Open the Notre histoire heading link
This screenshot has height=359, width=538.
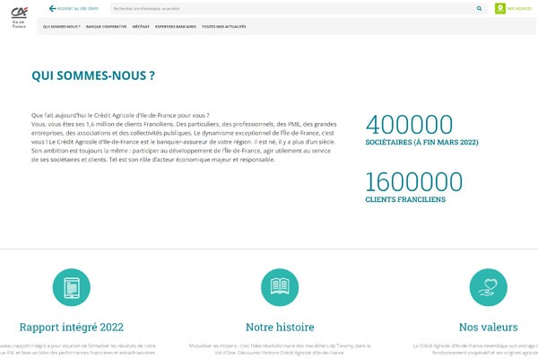[x=280, y=327]
